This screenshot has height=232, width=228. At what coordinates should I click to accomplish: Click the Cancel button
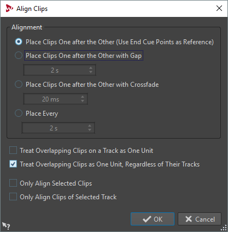coord(200,219)
